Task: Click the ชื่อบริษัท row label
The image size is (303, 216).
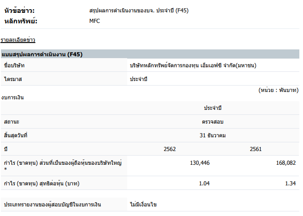Action: pos(14,65)
